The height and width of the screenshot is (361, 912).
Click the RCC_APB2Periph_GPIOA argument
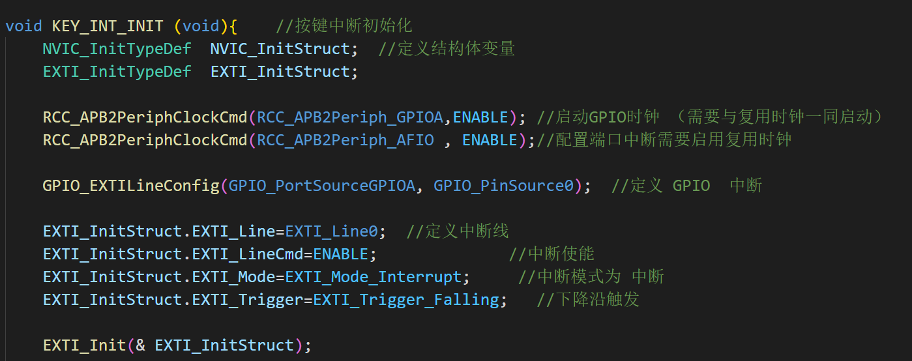(x=350, y=117)
